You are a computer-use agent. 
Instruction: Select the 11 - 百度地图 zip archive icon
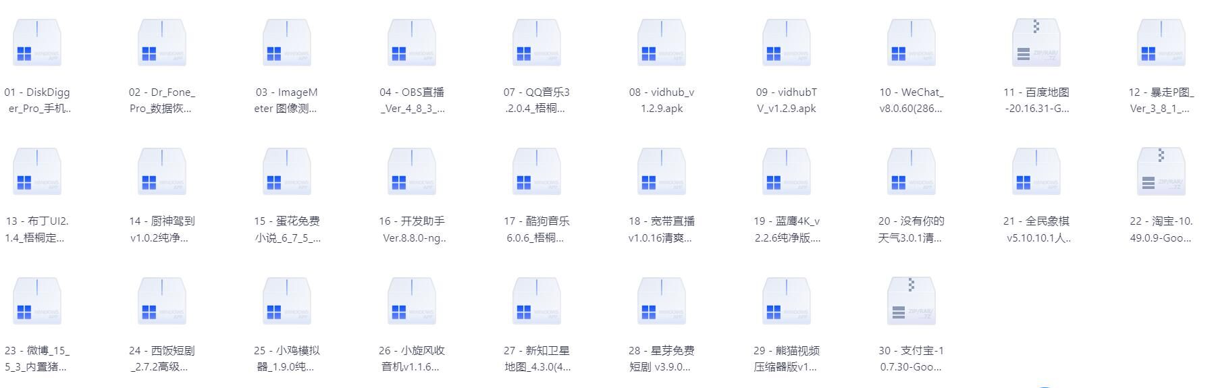[x=1036, y=43]
